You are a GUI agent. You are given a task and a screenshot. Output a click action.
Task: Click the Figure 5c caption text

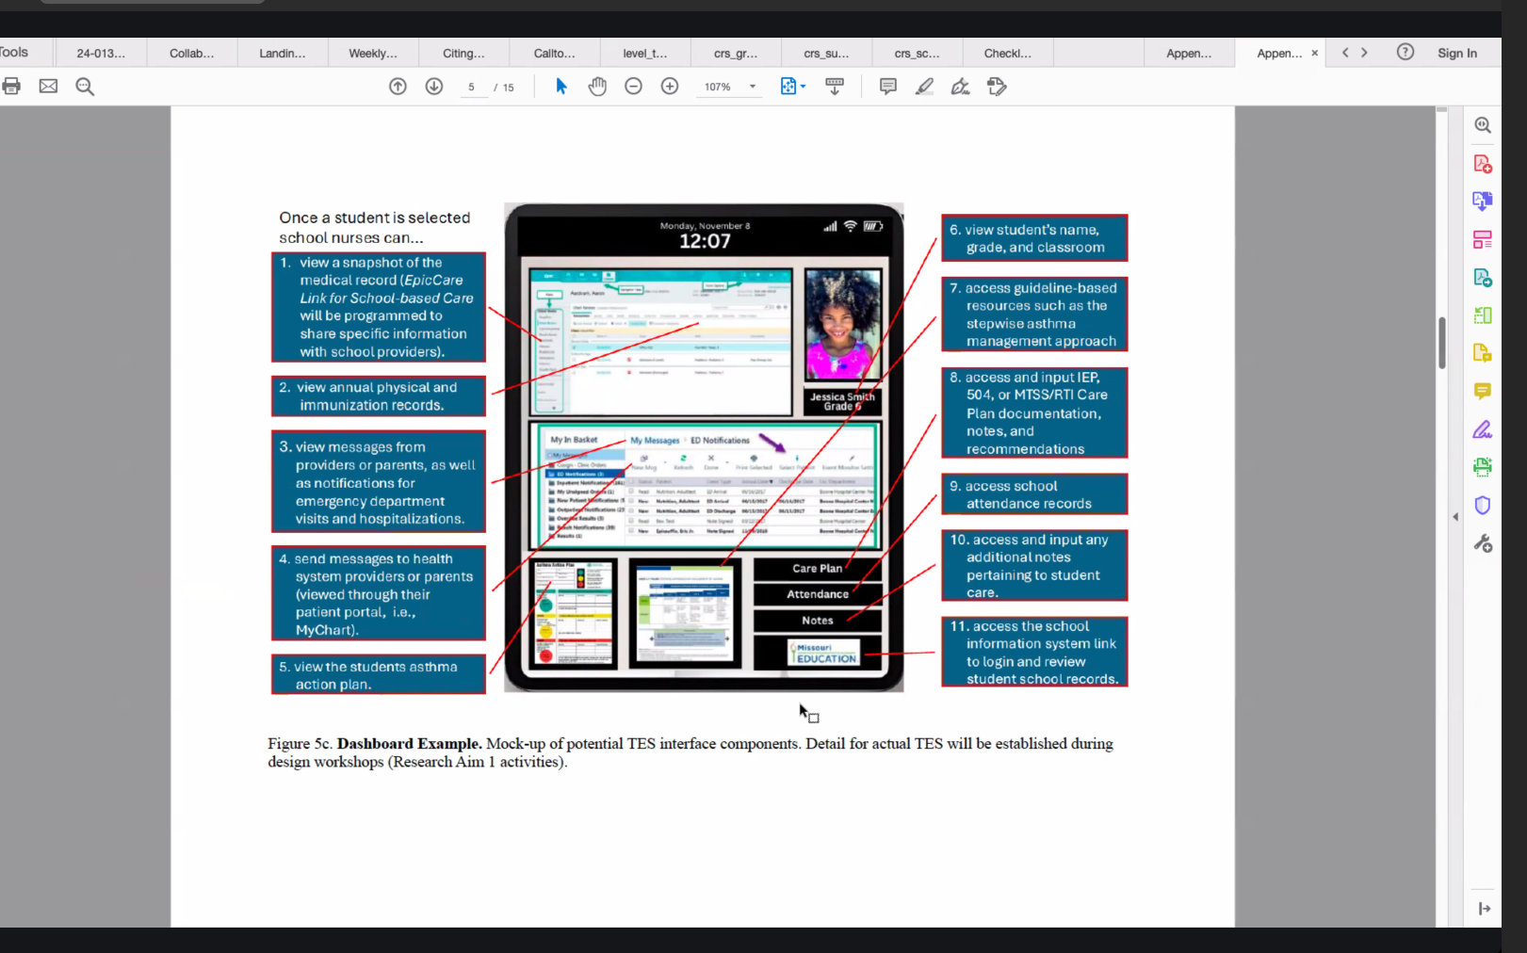pos(690,752)
